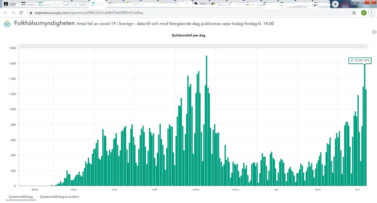Click the июль month axis label
The height and width of the screenshot is (203, 377).
[x=236, y=189]
